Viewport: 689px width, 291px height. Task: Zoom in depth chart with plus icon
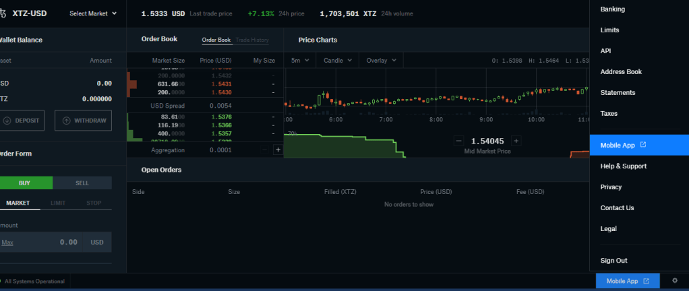click(516, 141)
